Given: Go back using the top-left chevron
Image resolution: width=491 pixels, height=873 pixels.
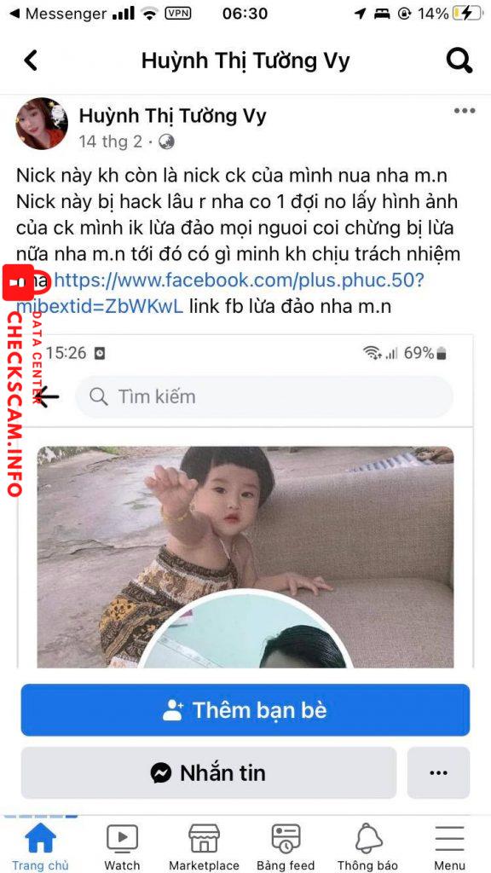Looking at the screenshot, I should (x=31, y=61).
